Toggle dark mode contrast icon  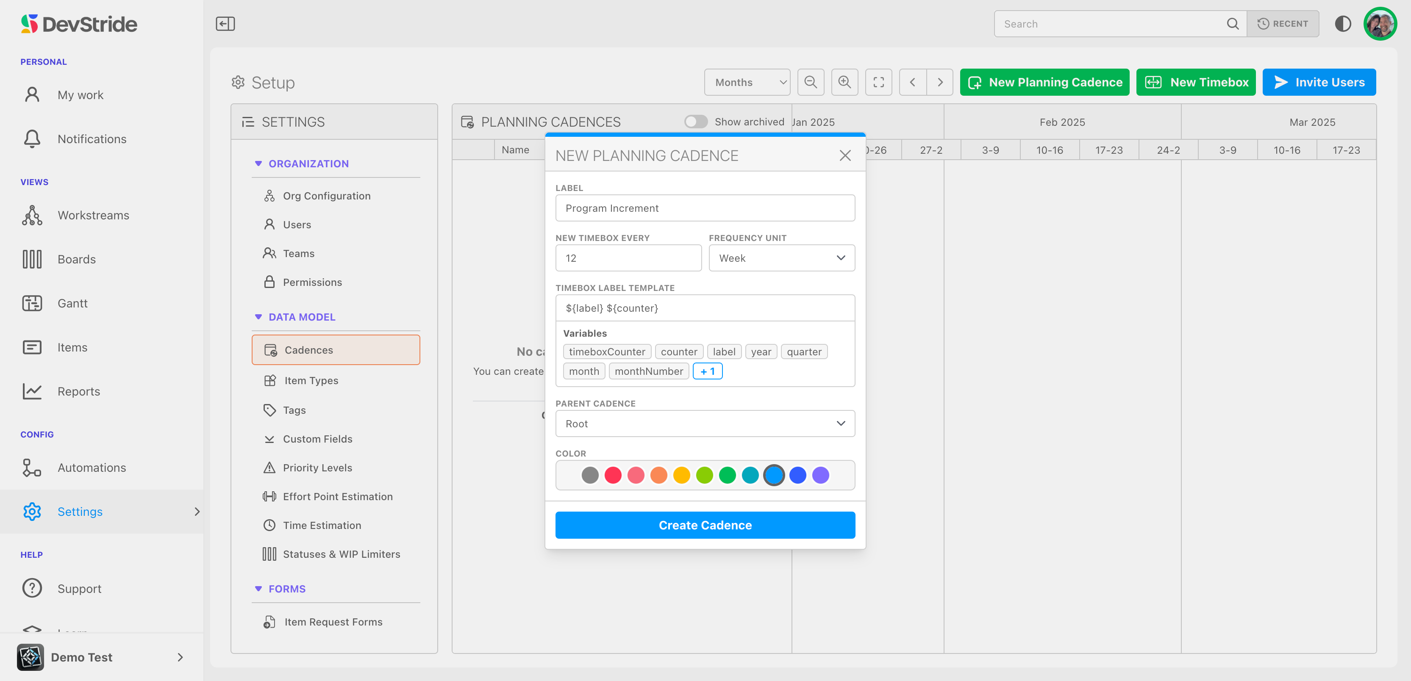tap(1342, 24)
